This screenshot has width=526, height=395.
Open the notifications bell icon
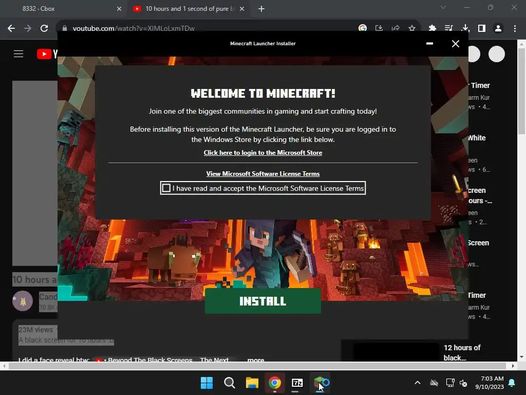(512, 383)
